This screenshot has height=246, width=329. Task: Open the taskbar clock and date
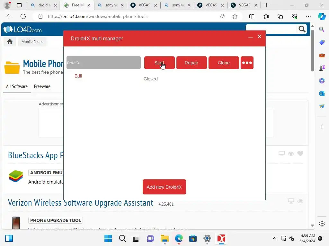tap(307, 238)
